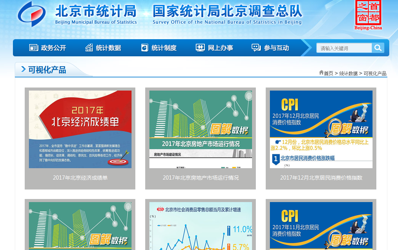
Task: Click the 统计数据 bar chart icon
Action: click(89, 48)
